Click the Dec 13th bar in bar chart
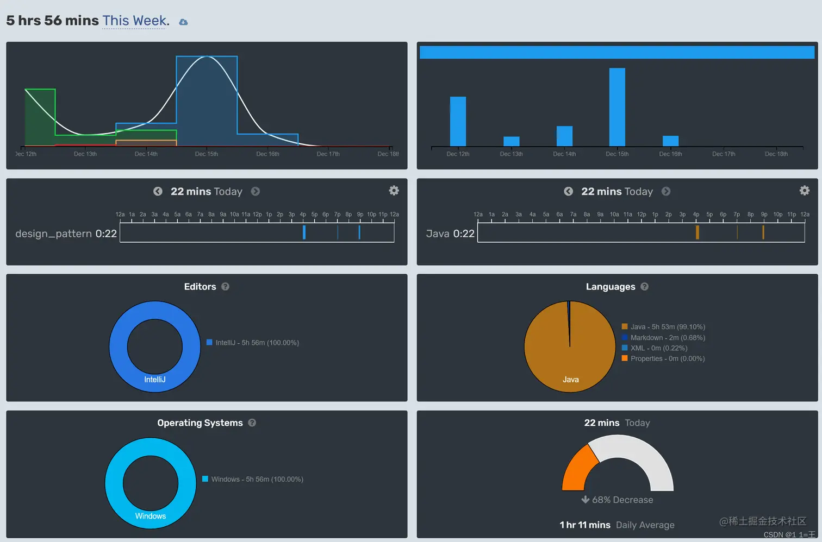 [511, 142]
